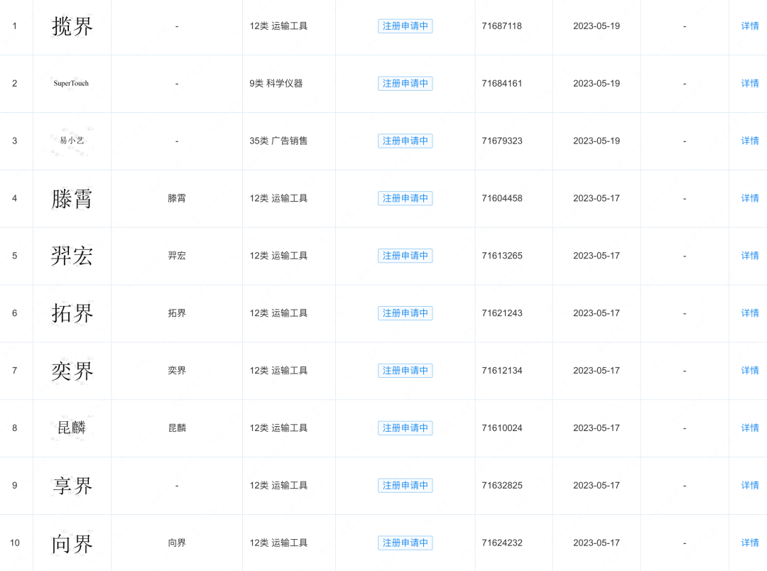
Task: Click 12类 运输工具 in row 1
Action: (278, 26)
